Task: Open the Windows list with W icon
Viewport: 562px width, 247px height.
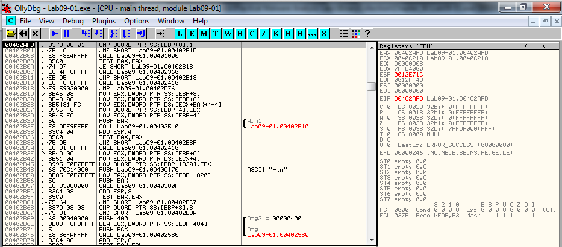Action: [228, 34]
